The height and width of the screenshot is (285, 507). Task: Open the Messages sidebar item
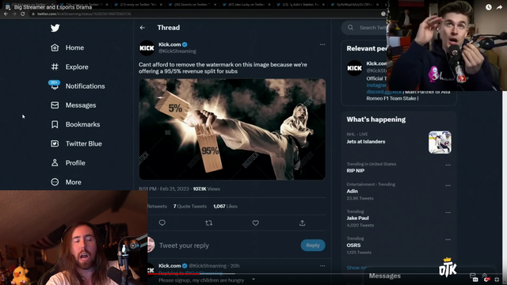pyautogui.click(x=74, y=105)
